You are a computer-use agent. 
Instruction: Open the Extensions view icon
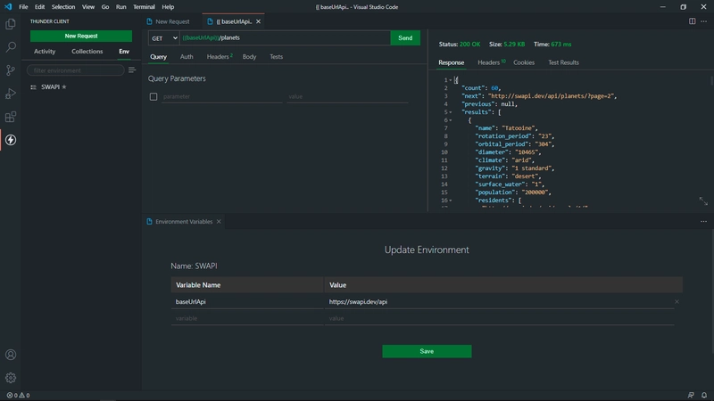coord(11,117)
